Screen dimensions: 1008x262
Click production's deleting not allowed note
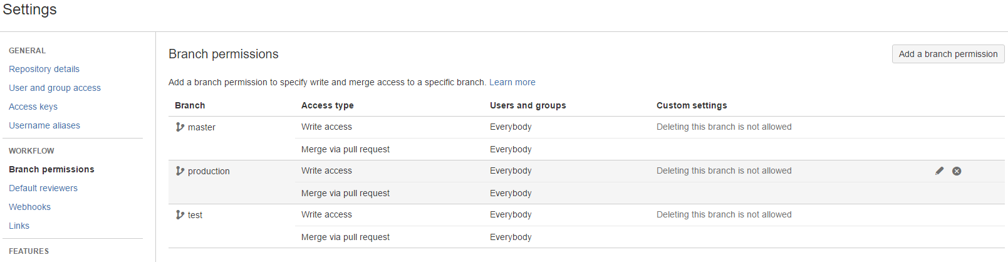[x=724, y=170]
